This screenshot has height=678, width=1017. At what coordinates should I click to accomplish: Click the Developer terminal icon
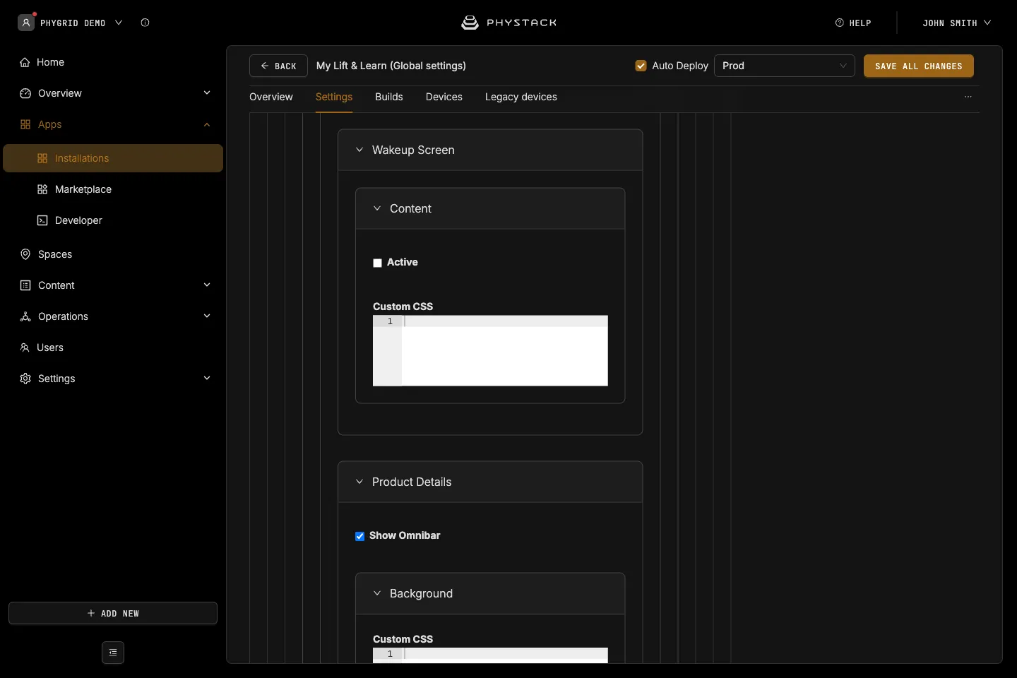pyautogui.click(x=42, y=220)
